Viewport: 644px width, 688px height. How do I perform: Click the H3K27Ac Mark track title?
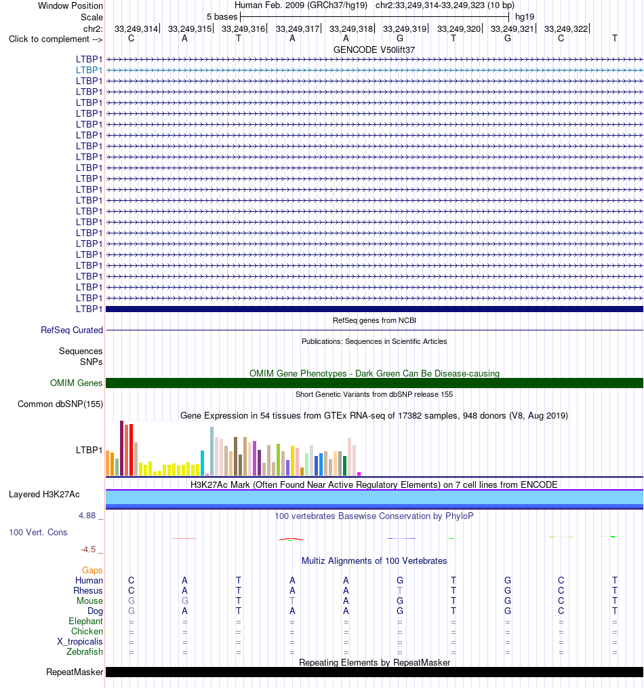pyautogui.click(x=374, y=485)
